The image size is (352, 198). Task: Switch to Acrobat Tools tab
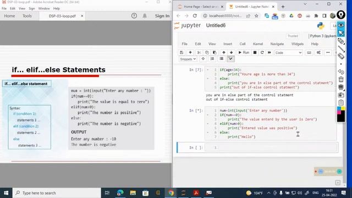coord(27,16)
